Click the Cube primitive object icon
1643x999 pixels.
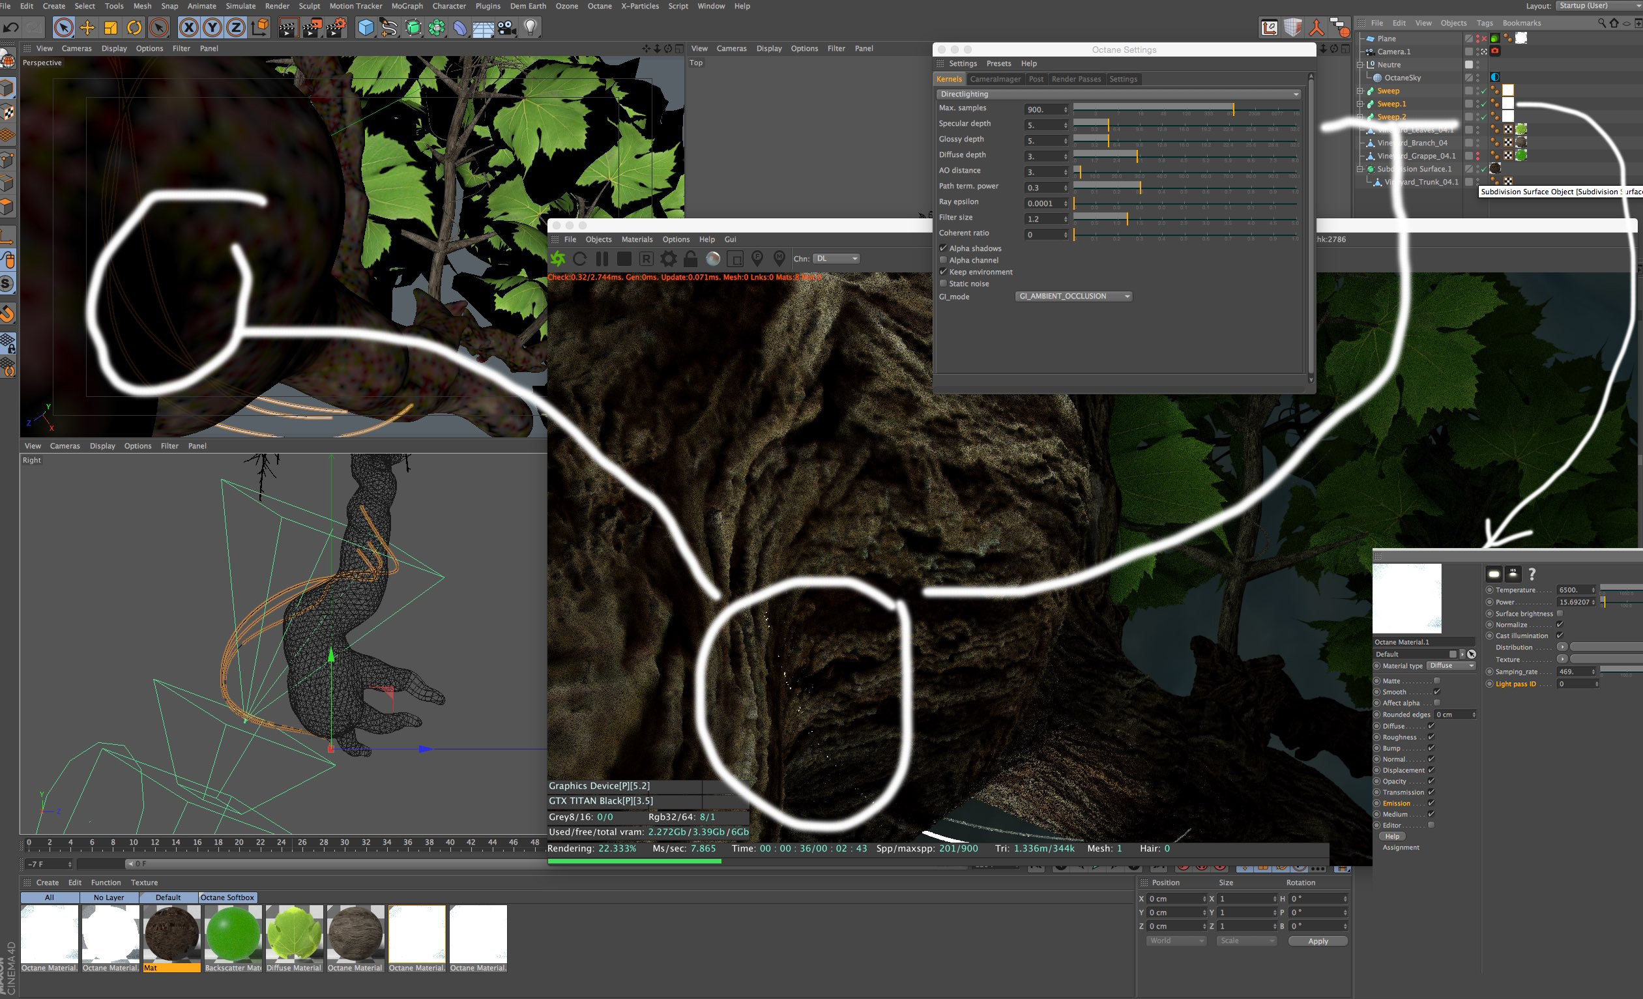click(x=366, y=27)
